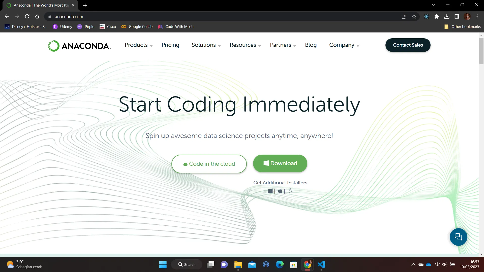Open the Google Collab bookmark
The image size is (484, 272).
tap(137, 27)
